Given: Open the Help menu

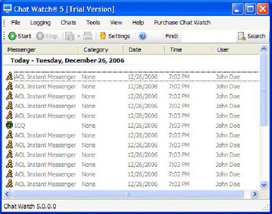Looking at the screenshot, I should 138,23.
